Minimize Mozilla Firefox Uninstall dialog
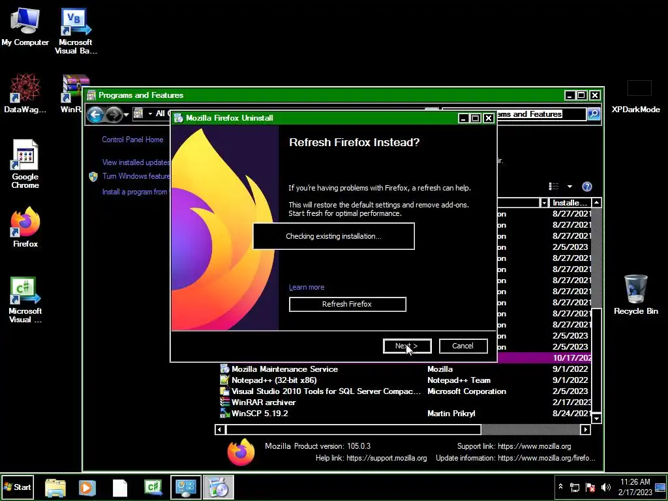Viewport: 668px width, 501px height. 464,118
